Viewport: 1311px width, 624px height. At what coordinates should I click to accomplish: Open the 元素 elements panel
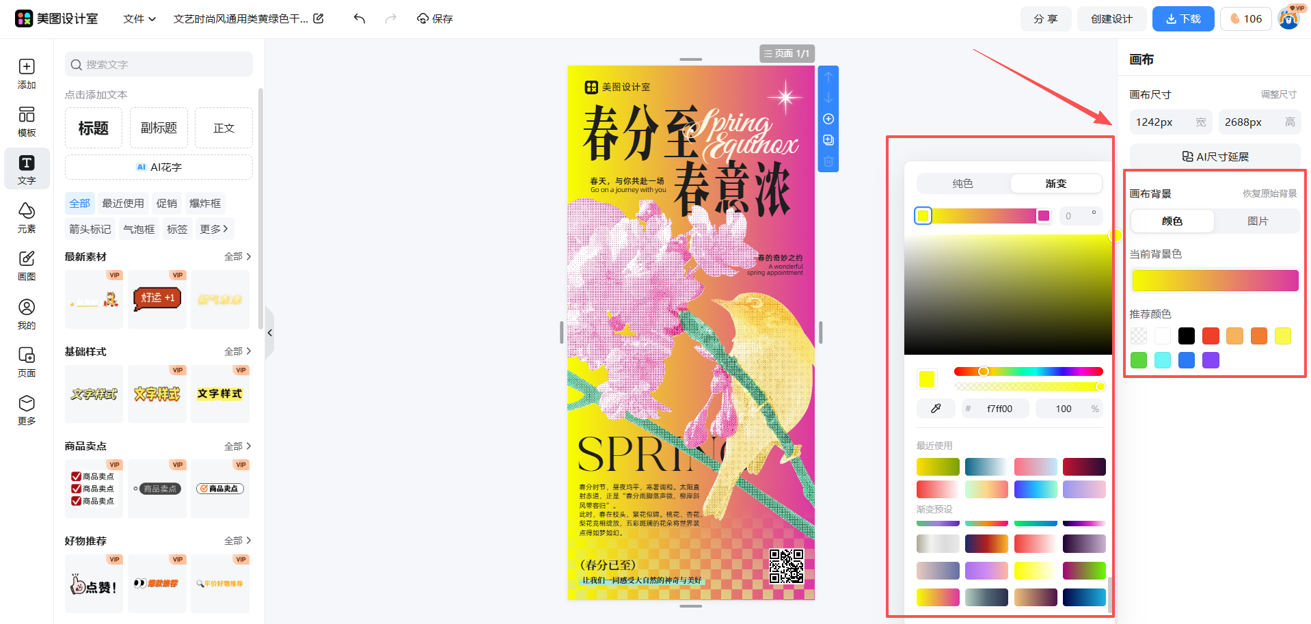tap(27, 217)
